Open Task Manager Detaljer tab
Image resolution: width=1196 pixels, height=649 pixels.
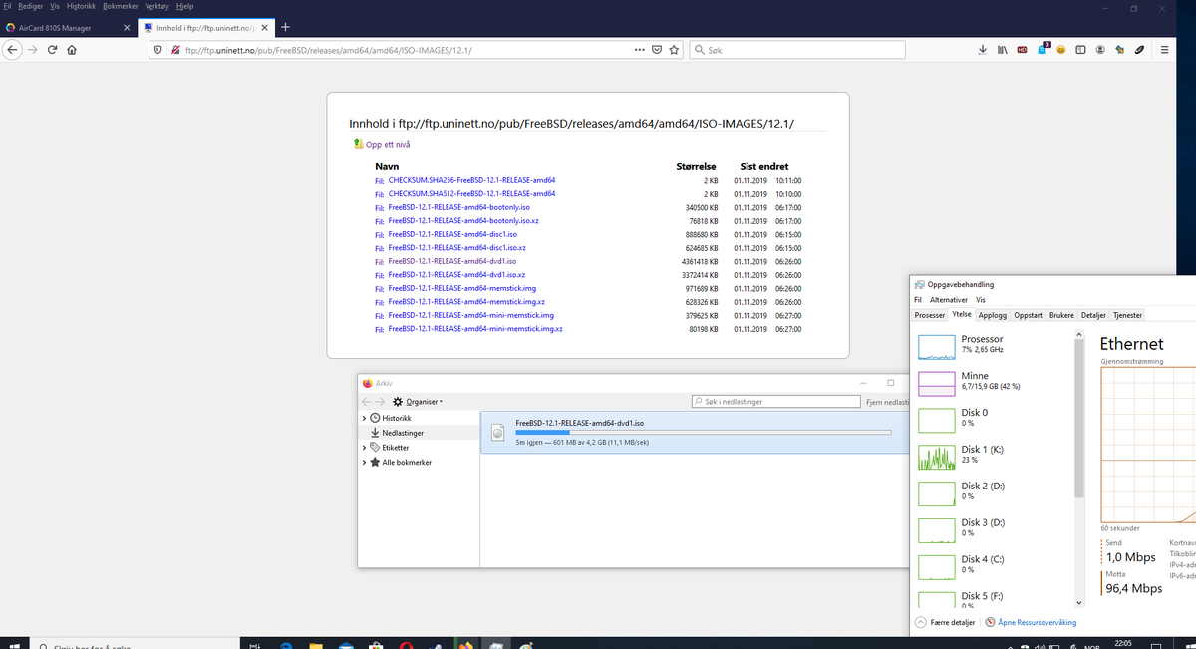click(1093, 314)
